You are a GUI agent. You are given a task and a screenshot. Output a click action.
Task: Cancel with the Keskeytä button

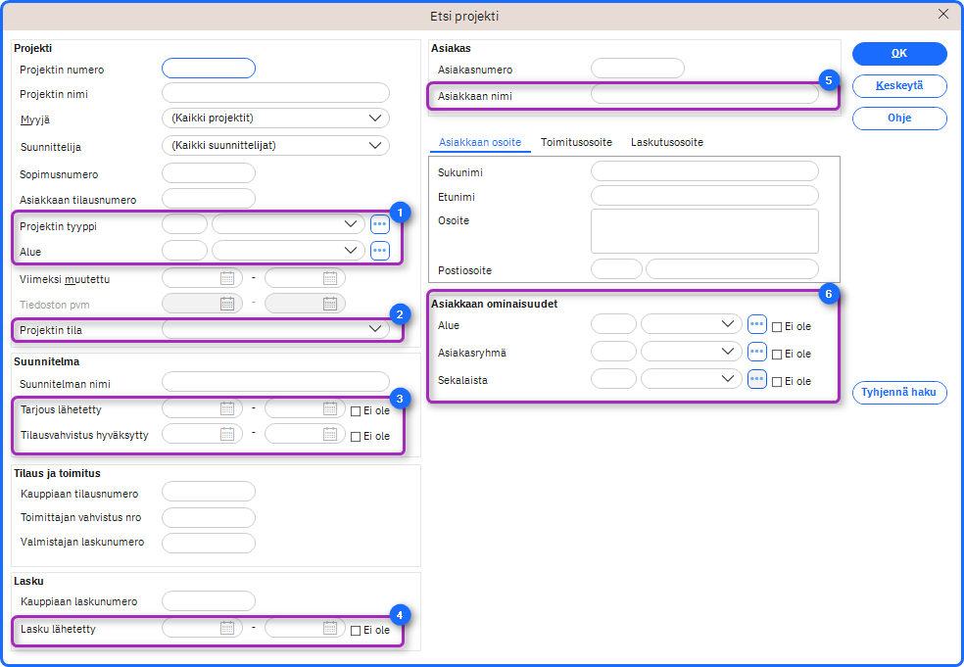pyautogui.click(x=899, y=85)
